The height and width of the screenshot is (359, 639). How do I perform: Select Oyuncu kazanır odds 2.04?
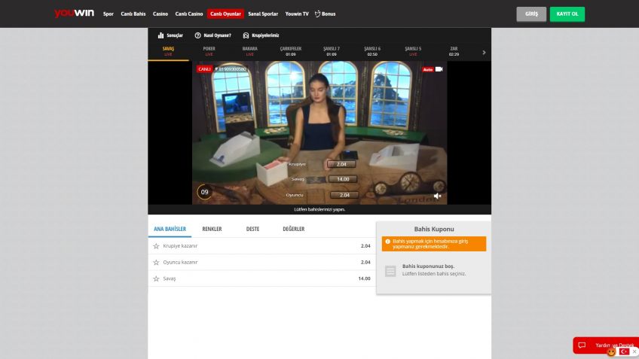tap(365, 262)
